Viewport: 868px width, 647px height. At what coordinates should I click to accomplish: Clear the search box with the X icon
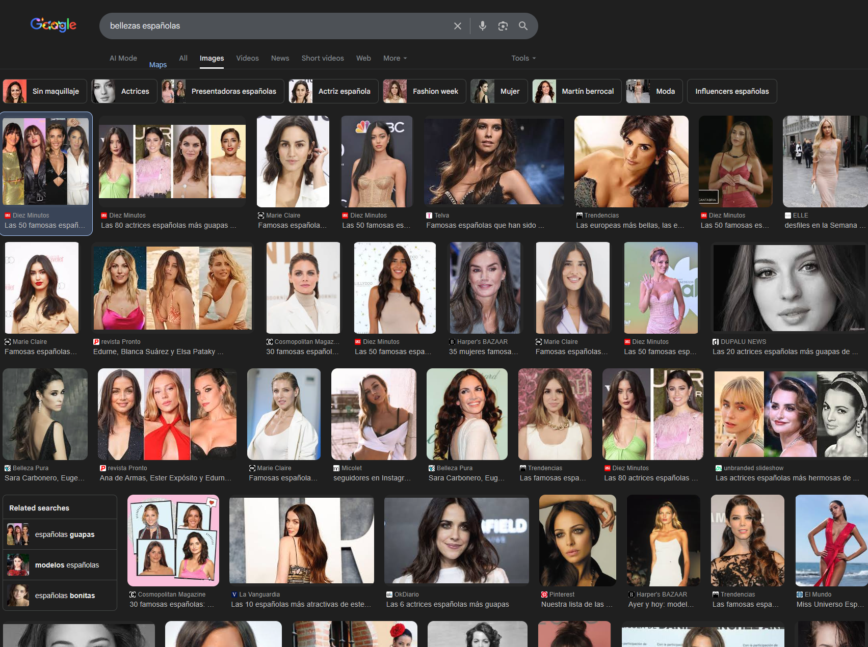458,26
